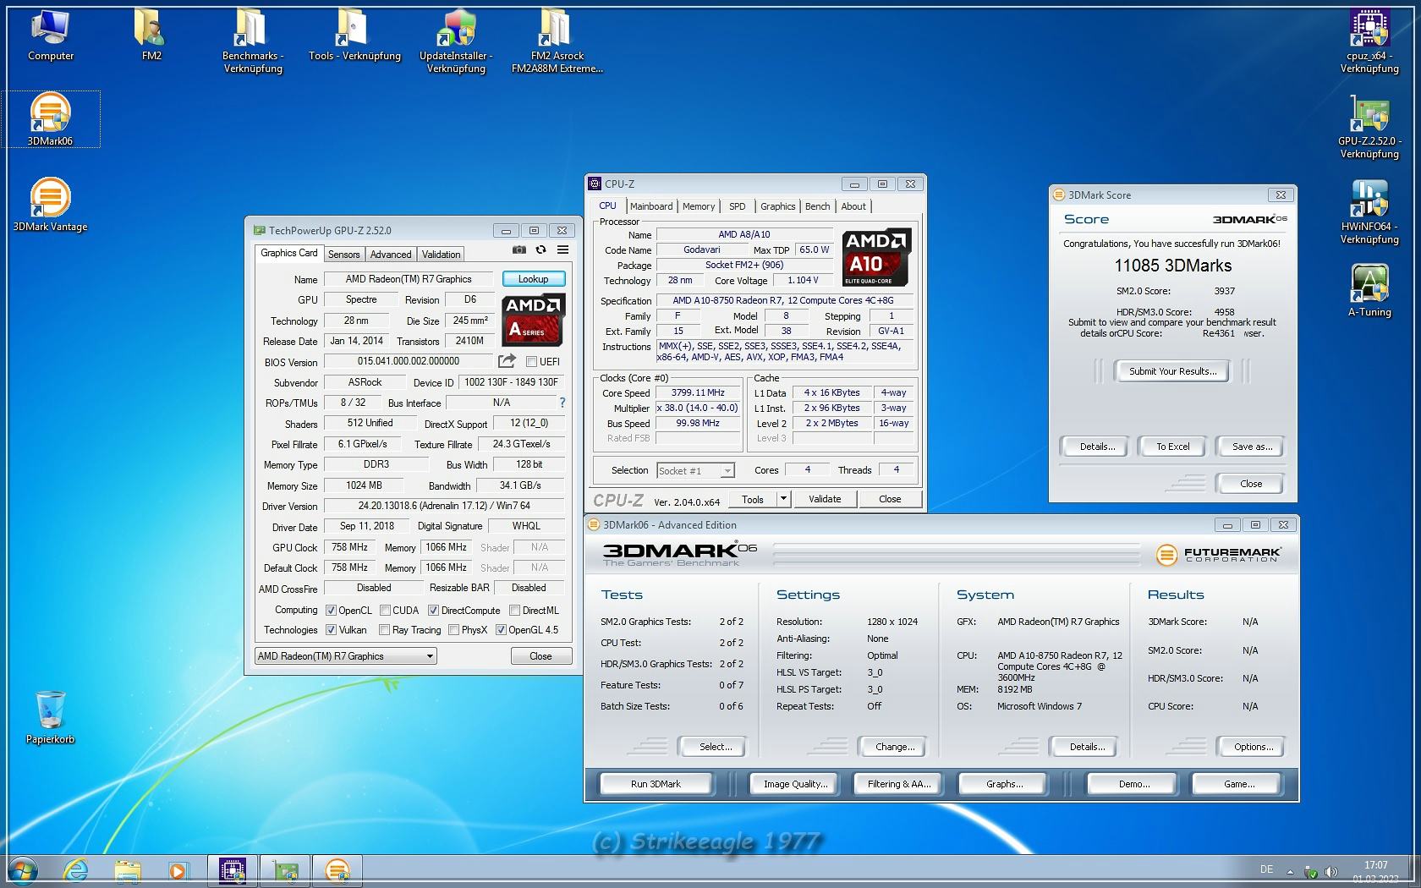Toggle DirectCompute checkbox
The height and width of the screenshot is (888, 1421).
point(433,611)
